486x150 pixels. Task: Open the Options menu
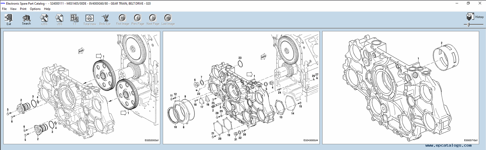[x=35, y=9]
